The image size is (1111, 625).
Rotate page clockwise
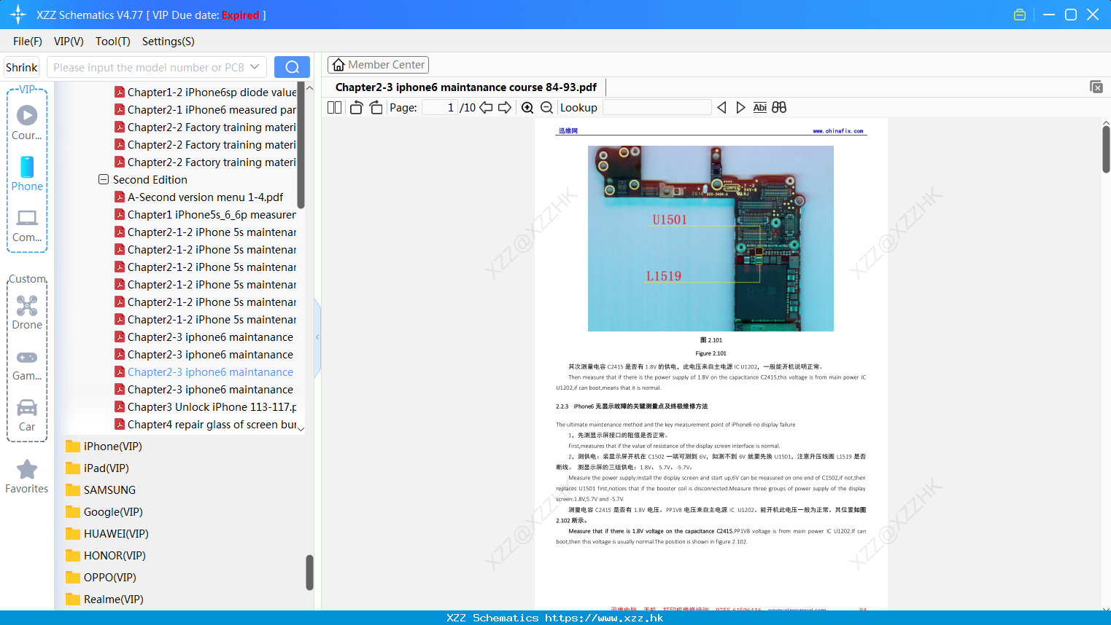tap(376, 107)
